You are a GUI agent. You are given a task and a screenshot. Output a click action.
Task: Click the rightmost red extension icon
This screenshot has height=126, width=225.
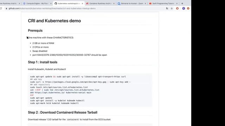[188, 8]
